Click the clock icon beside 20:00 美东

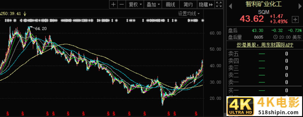point(275,37)
